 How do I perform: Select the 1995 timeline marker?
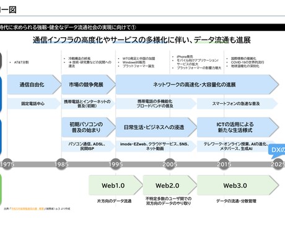tap(116, 164)
